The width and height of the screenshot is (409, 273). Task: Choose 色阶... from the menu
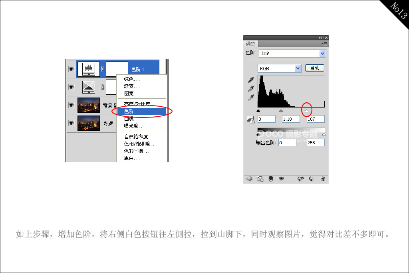[142, 112]
